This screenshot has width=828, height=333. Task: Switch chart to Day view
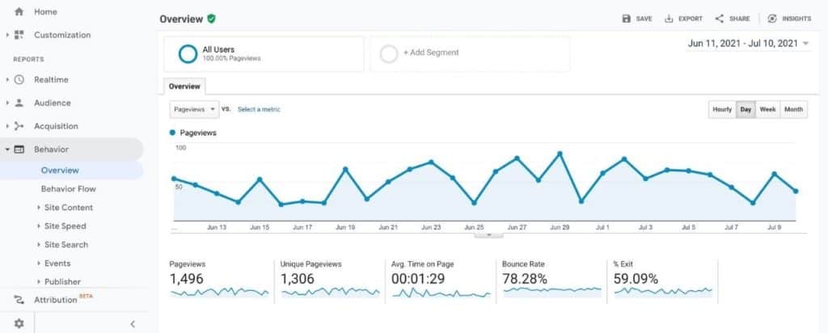coord(746,109)
